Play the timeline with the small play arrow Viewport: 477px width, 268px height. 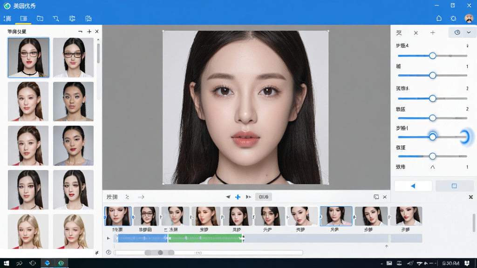[x=108, y=238]
